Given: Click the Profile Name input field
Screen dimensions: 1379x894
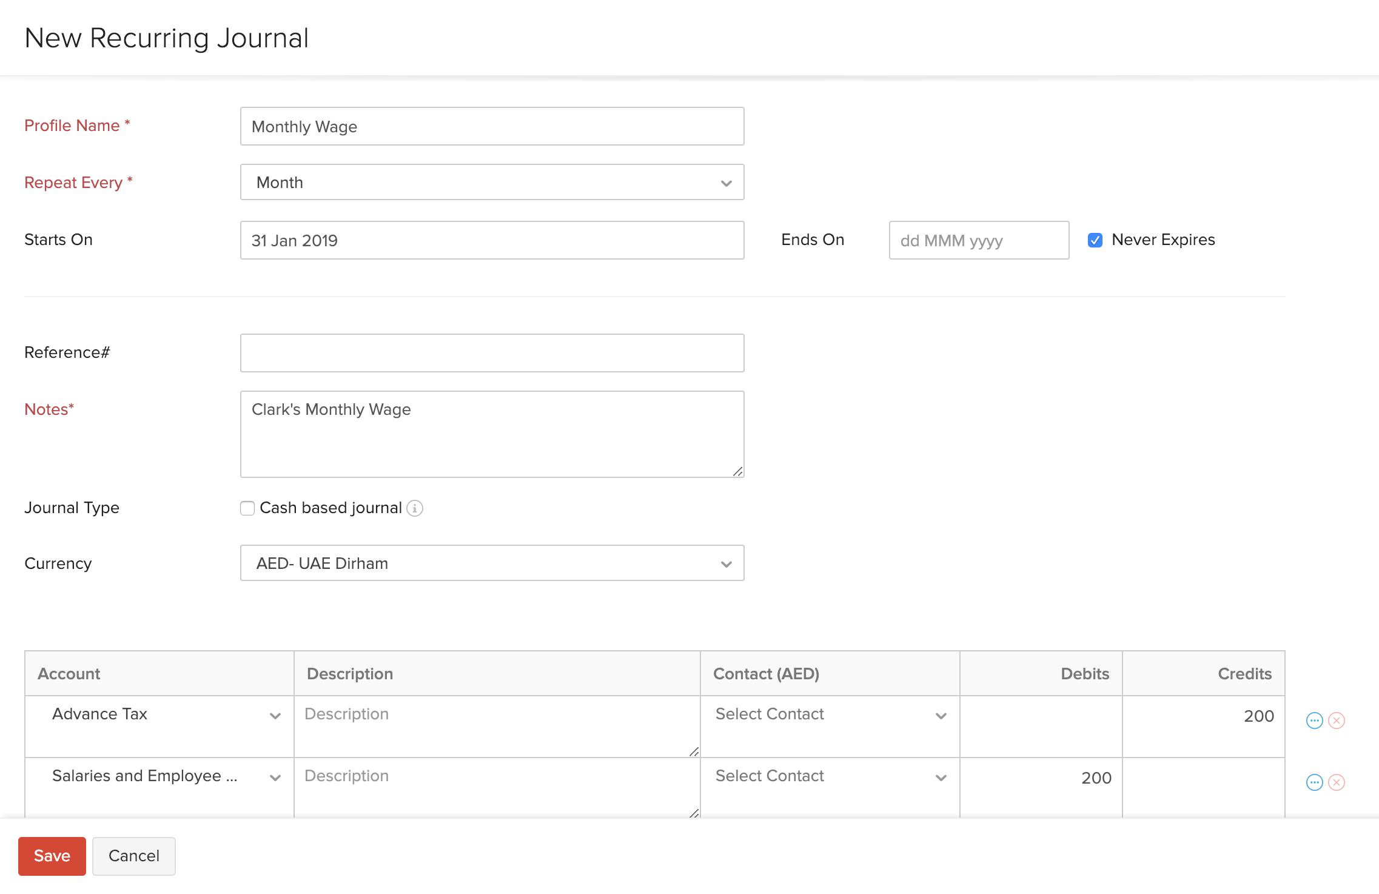Looking at the screenshot, I should coord(492,126).
